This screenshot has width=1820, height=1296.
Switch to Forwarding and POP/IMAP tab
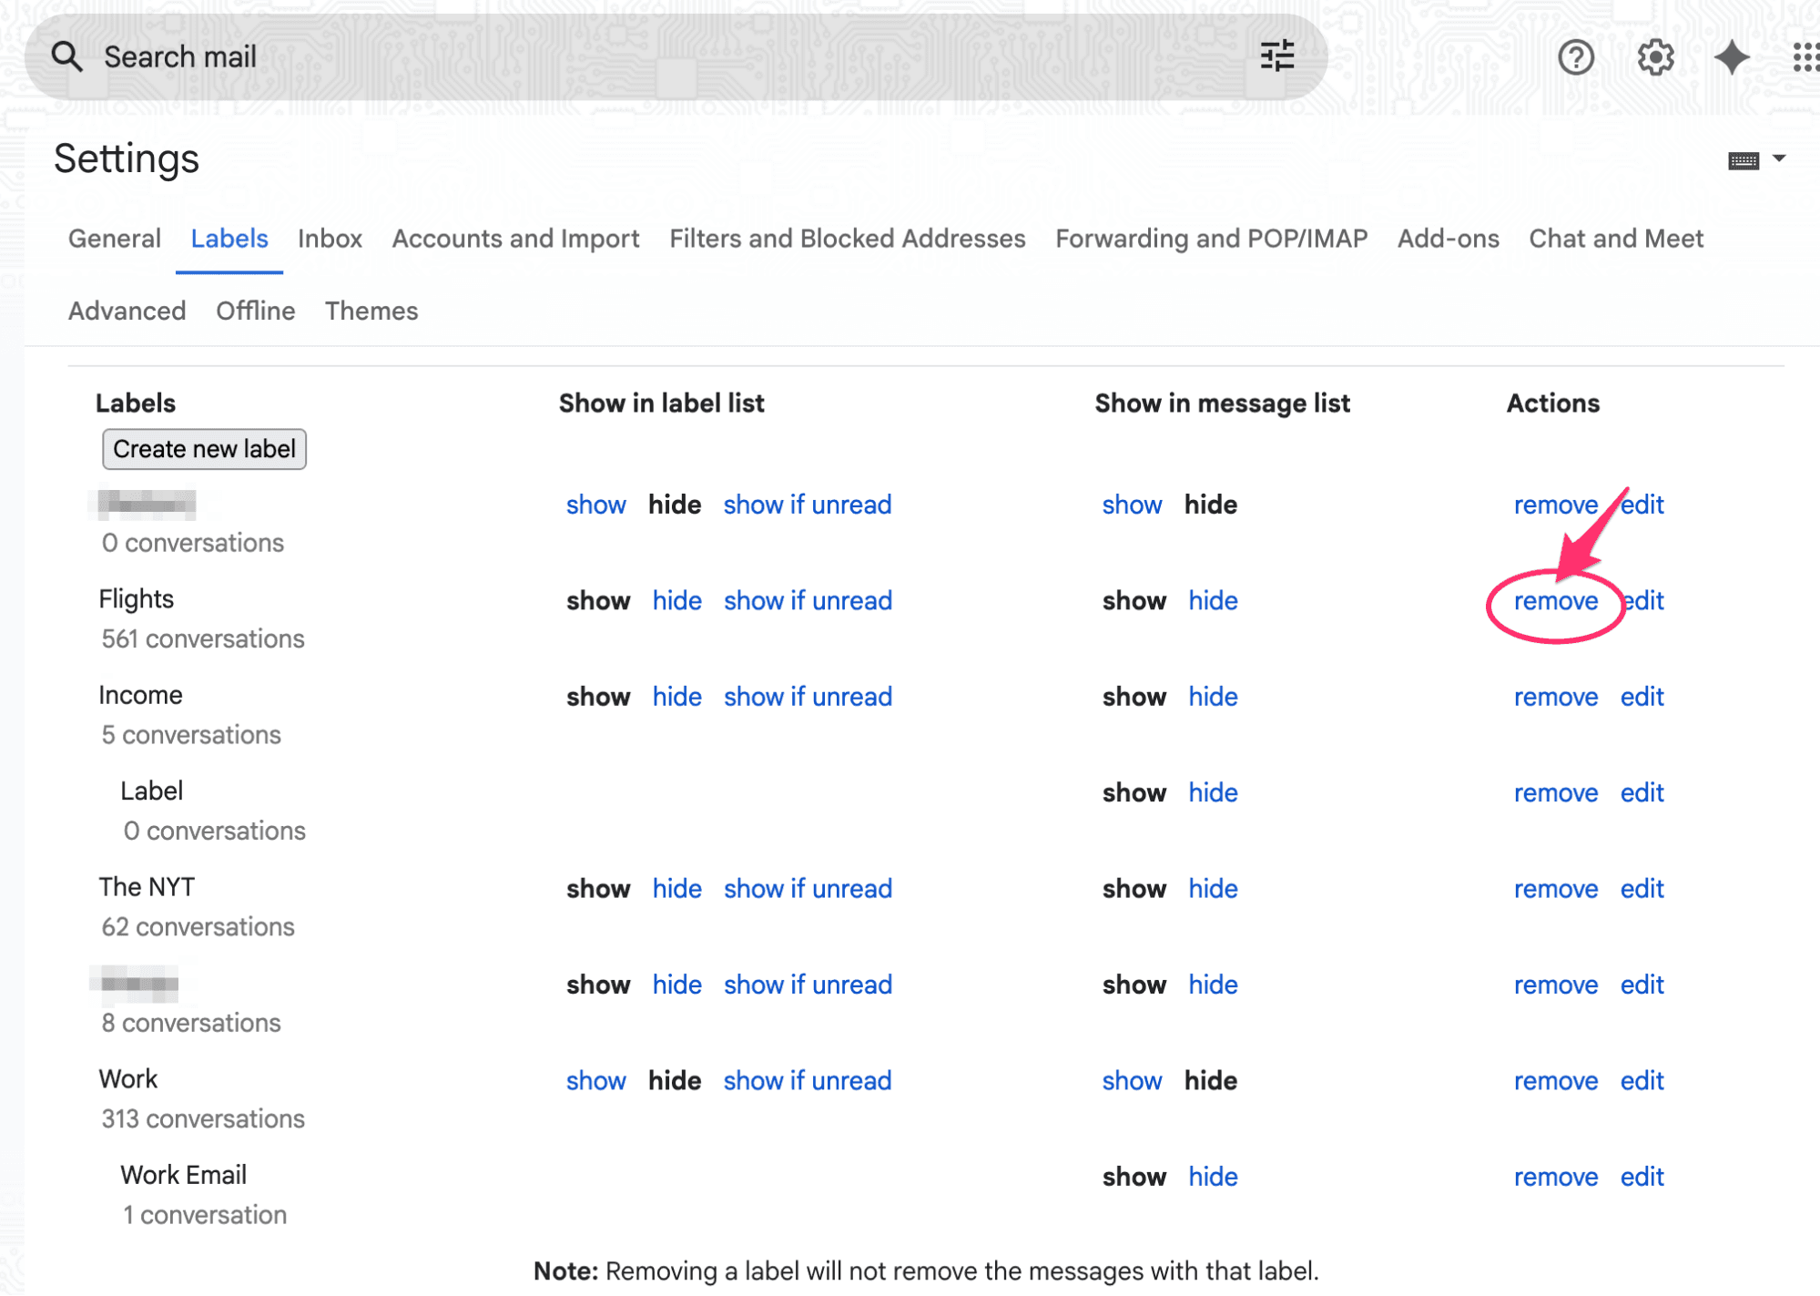(x=1211, y=239)
